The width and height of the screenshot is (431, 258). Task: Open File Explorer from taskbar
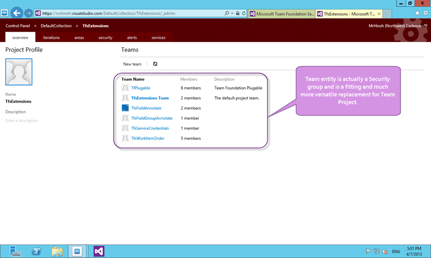pos(57,251)
